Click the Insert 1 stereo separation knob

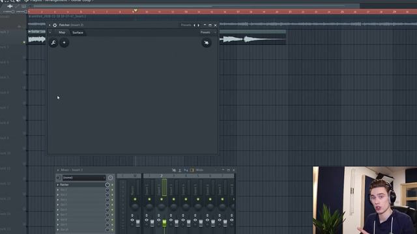click(x=147, y=220)
